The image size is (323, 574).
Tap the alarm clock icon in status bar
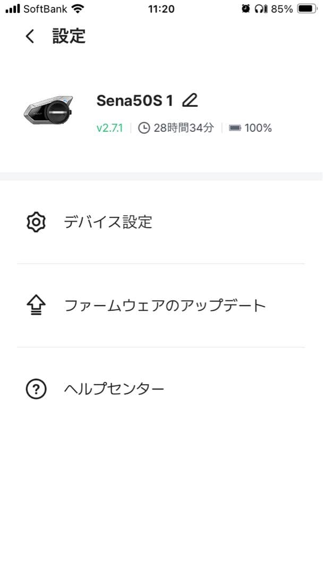245,9
